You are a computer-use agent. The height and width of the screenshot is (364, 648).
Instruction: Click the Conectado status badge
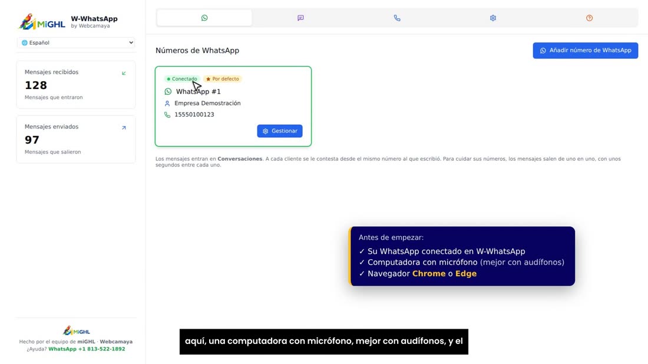(x=182, y=79)
